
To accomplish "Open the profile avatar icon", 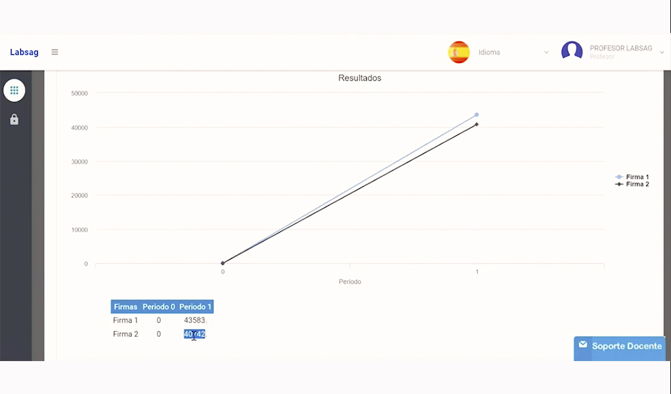I will point(572,51).
